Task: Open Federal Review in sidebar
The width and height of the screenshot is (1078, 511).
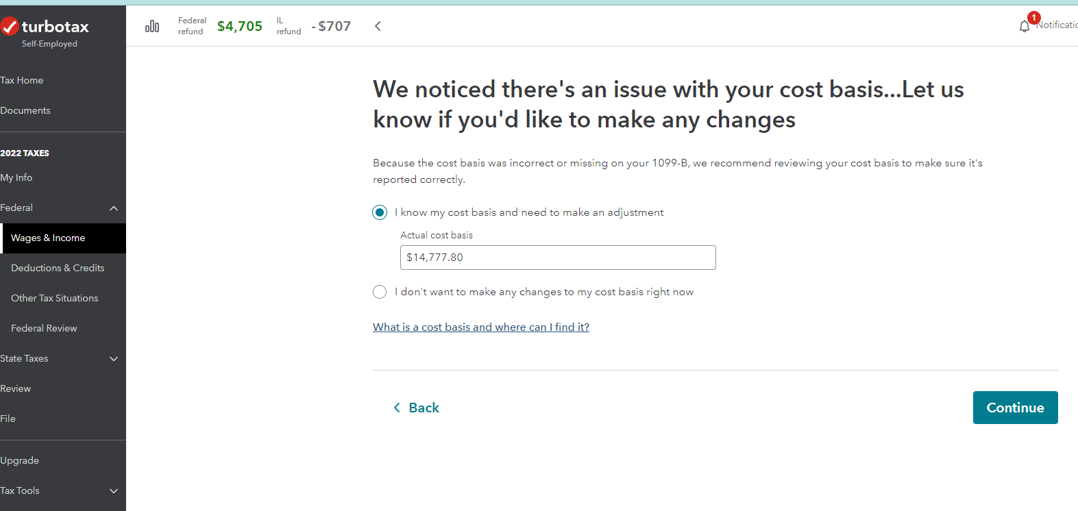Action: 44,328
